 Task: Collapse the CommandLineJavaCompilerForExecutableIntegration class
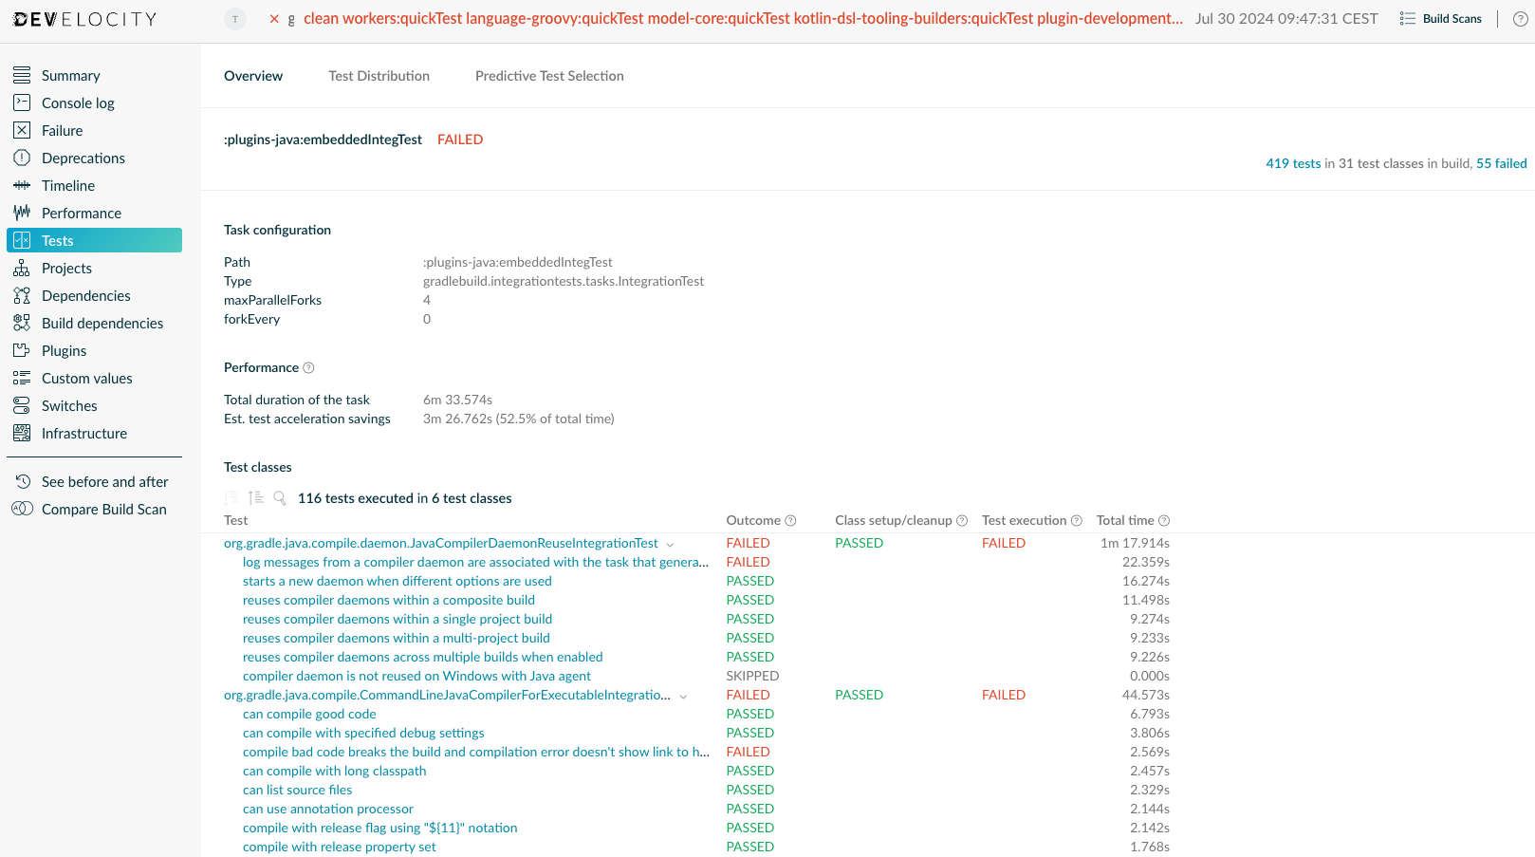(683, 696)
